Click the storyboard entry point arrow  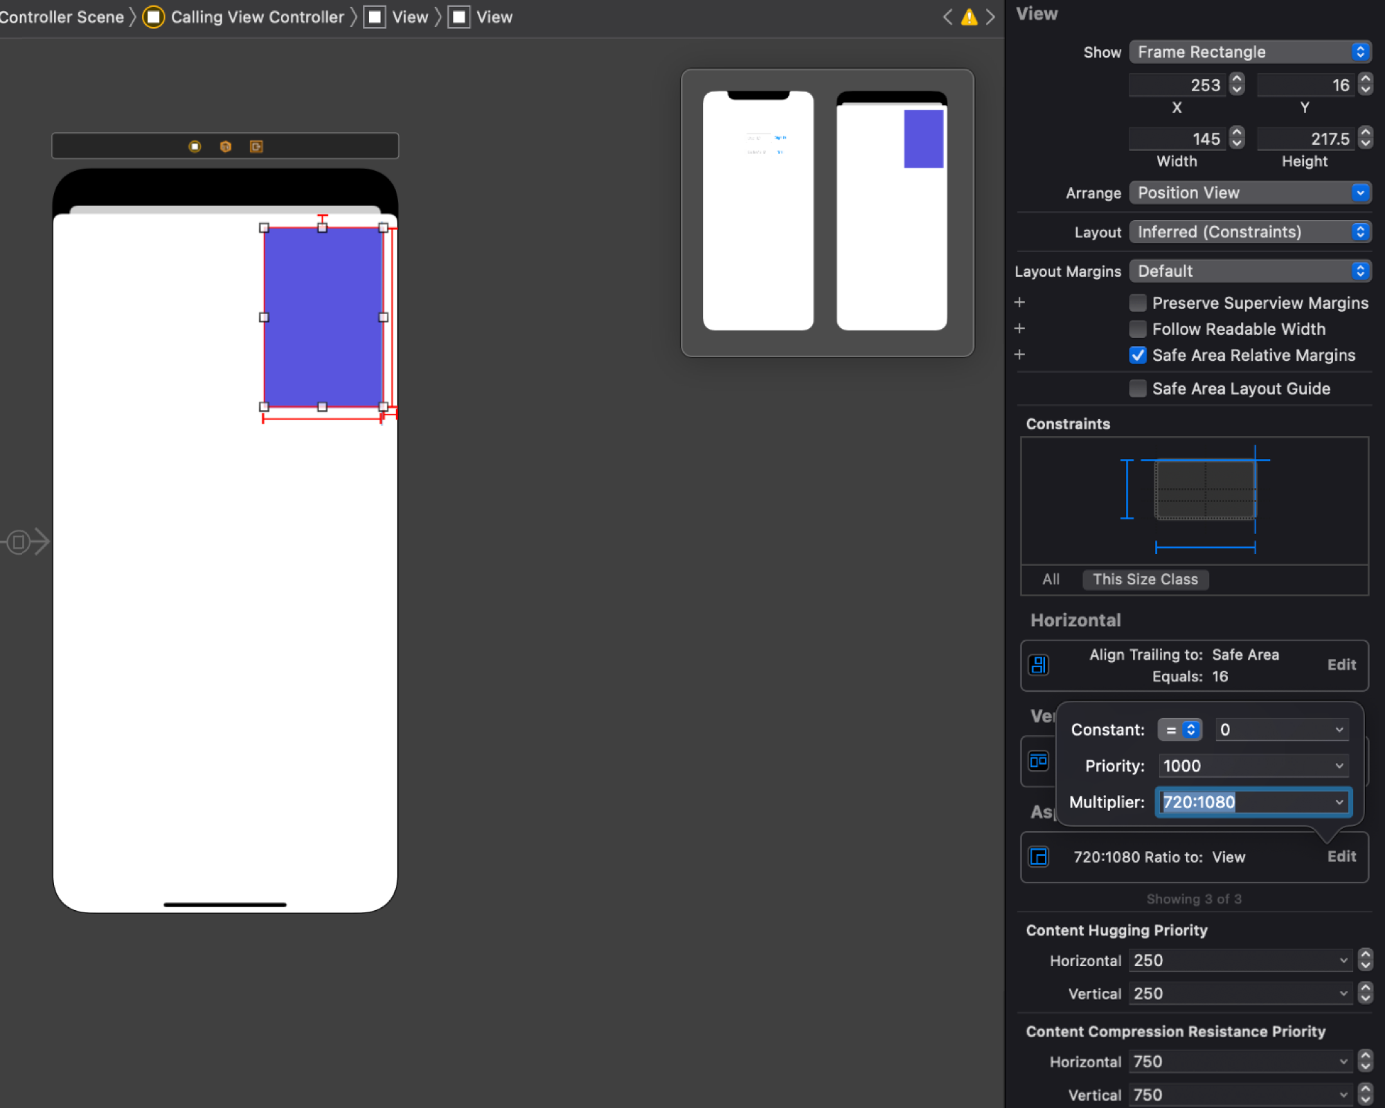(25, 542)
